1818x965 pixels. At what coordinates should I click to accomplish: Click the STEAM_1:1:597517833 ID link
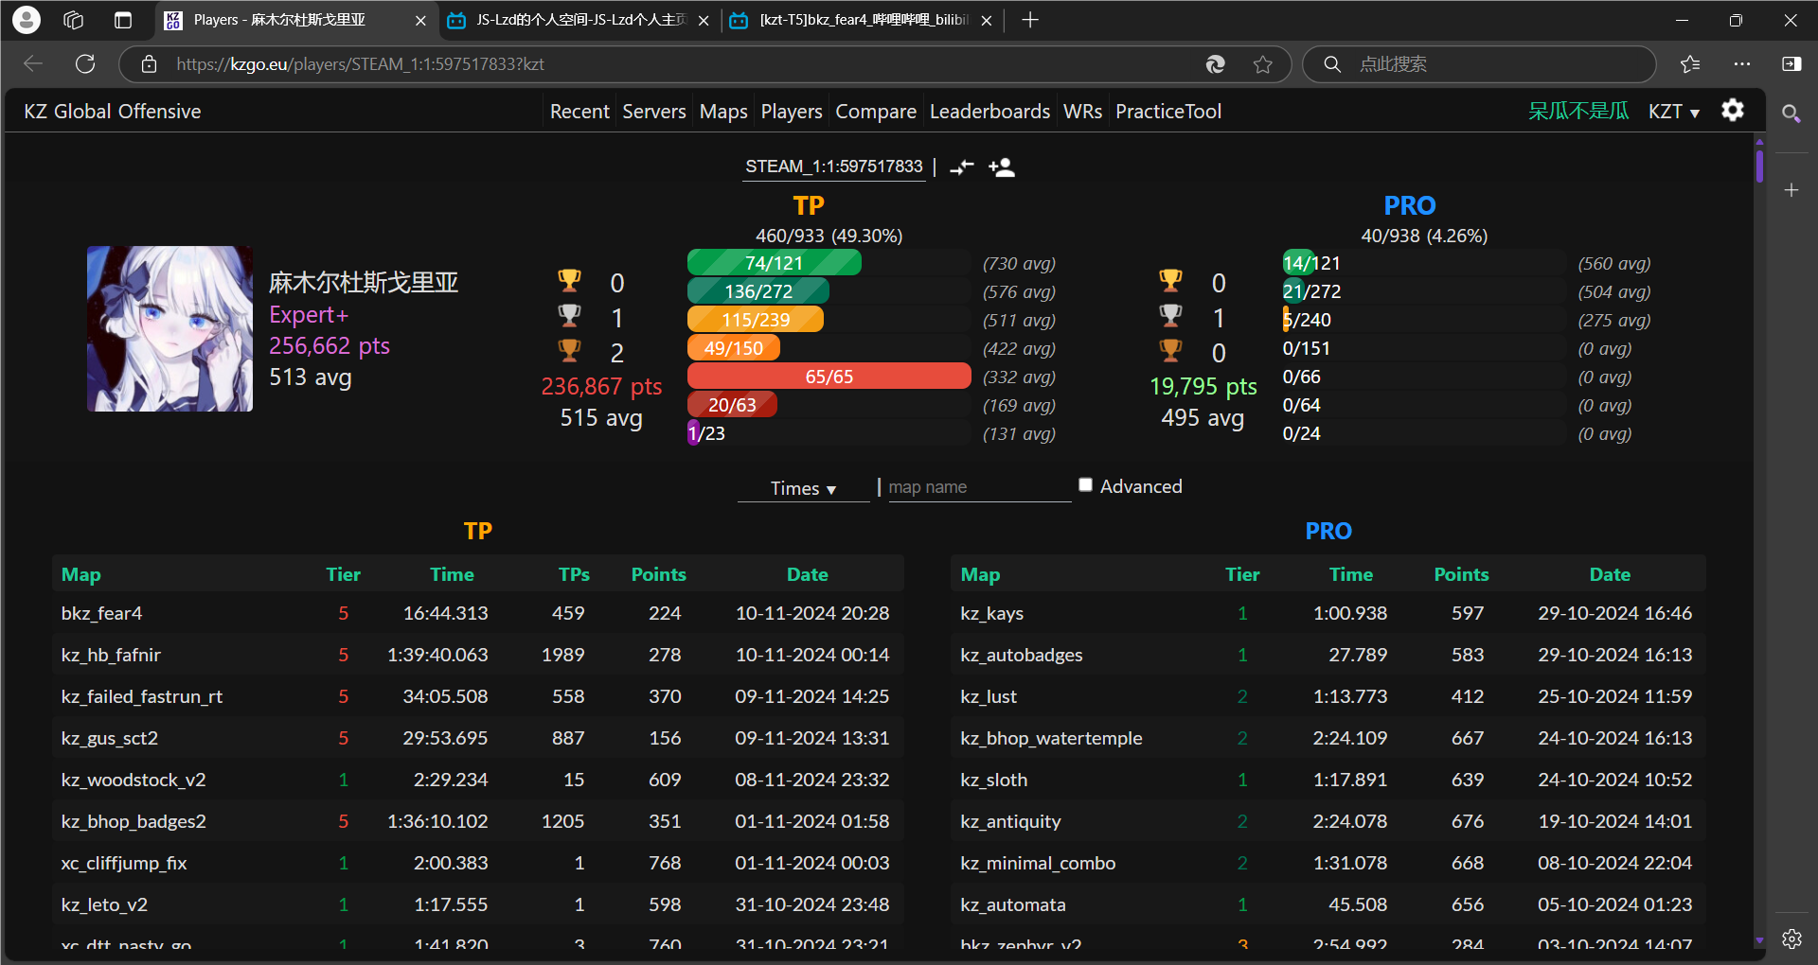click(833, 167)
